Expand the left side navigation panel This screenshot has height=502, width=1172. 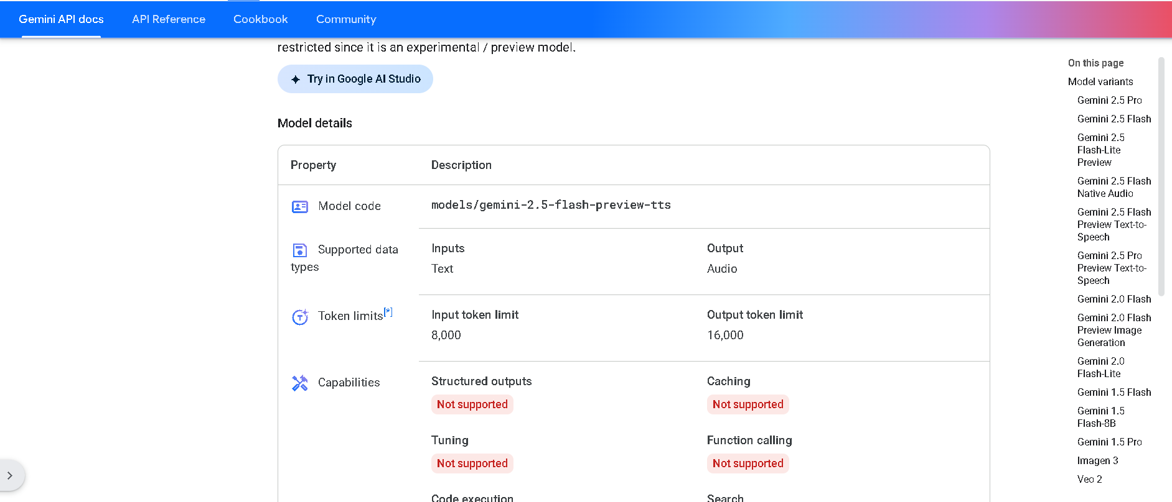click(x=10, y=475)
